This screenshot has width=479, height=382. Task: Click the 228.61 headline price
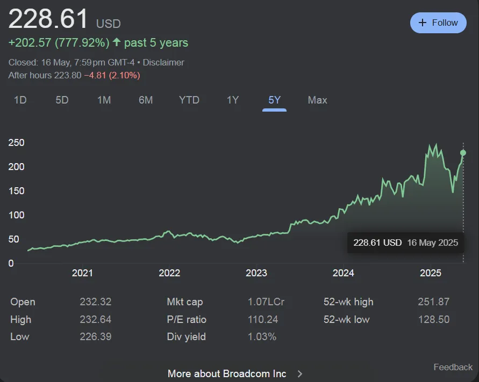click(48, 19)
